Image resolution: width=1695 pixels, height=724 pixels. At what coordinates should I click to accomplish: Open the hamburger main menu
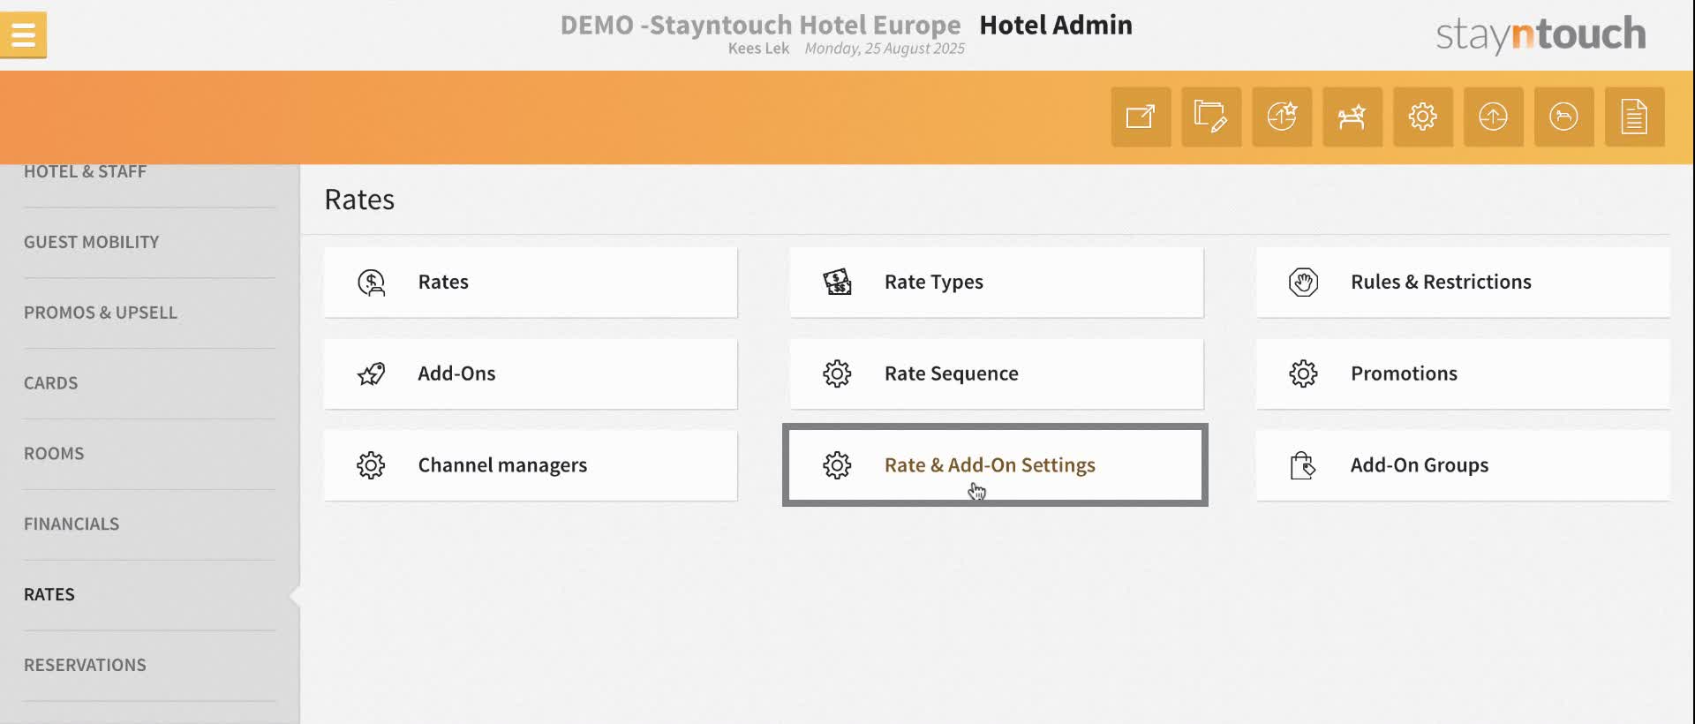click(23, 35)
